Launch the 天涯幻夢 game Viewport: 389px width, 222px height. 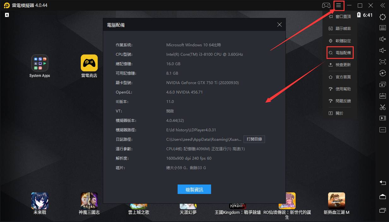pos(188,209)
